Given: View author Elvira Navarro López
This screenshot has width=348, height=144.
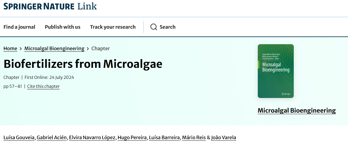Looking at the screenshot, I should 92,138.
